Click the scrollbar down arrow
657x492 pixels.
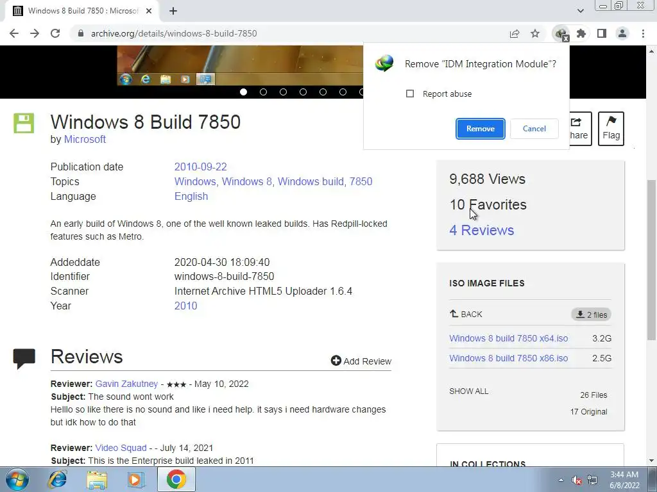(652, 461)
